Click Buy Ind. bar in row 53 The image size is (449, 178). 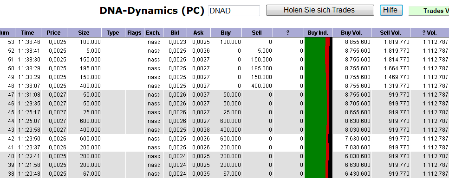coord(318,42)
